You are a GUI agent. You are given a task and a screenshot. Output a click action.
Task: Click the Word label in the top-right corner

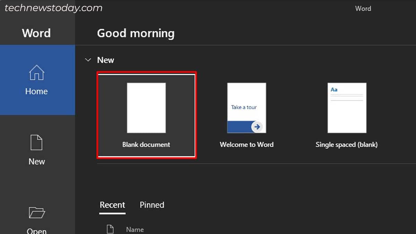363,8
